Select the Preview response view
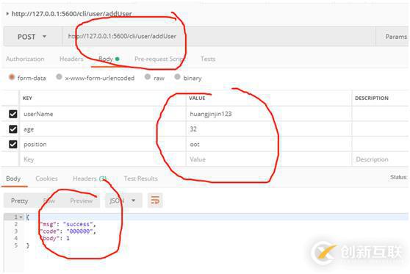Image resolution: width=410 pixels, height=274 pixels. [x=81, y=201]
